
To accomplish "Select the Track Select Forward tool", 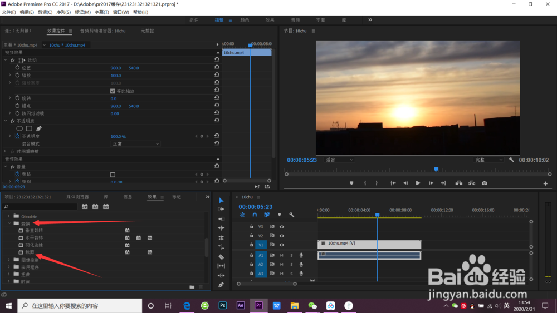I will 221,210.
